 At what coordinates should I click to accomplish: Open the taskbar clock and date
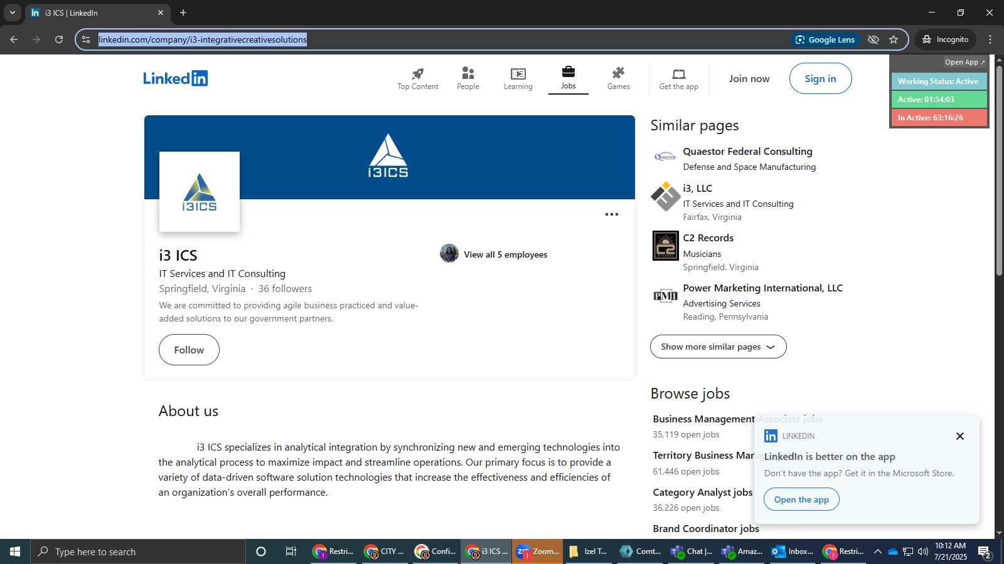[951, 551]
